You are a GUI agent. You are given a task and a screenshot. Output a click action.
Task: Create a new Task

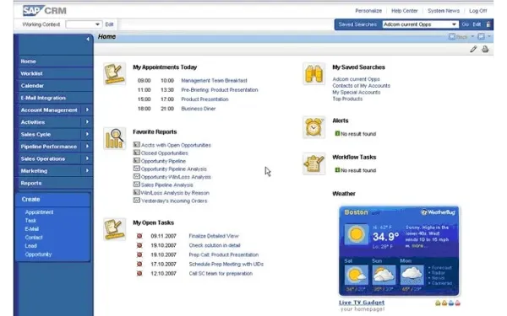pyautogui.click(x=30, y=221)
